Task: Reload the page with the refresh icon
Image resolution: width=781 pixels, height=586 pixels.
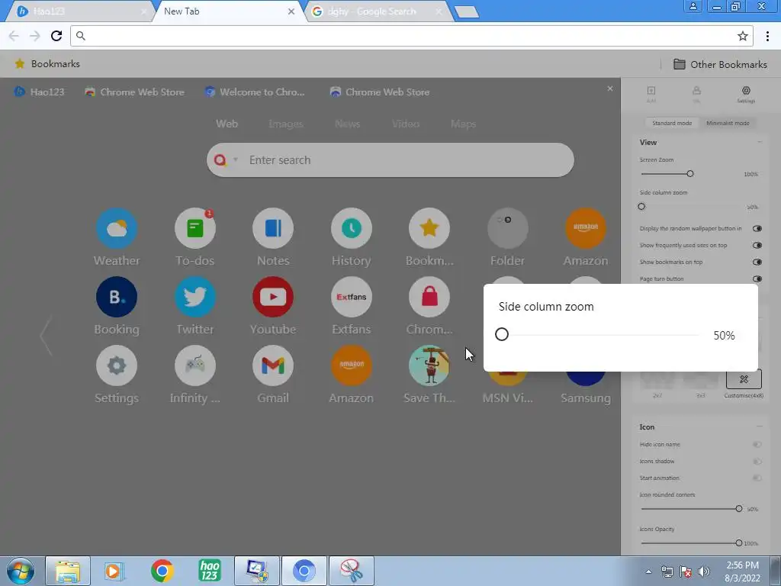Action: click(x=56, y=36)
